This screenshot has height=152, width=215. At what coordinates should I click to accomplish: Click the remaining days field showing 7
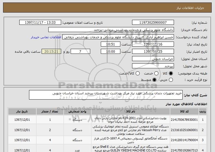point(80,52)
